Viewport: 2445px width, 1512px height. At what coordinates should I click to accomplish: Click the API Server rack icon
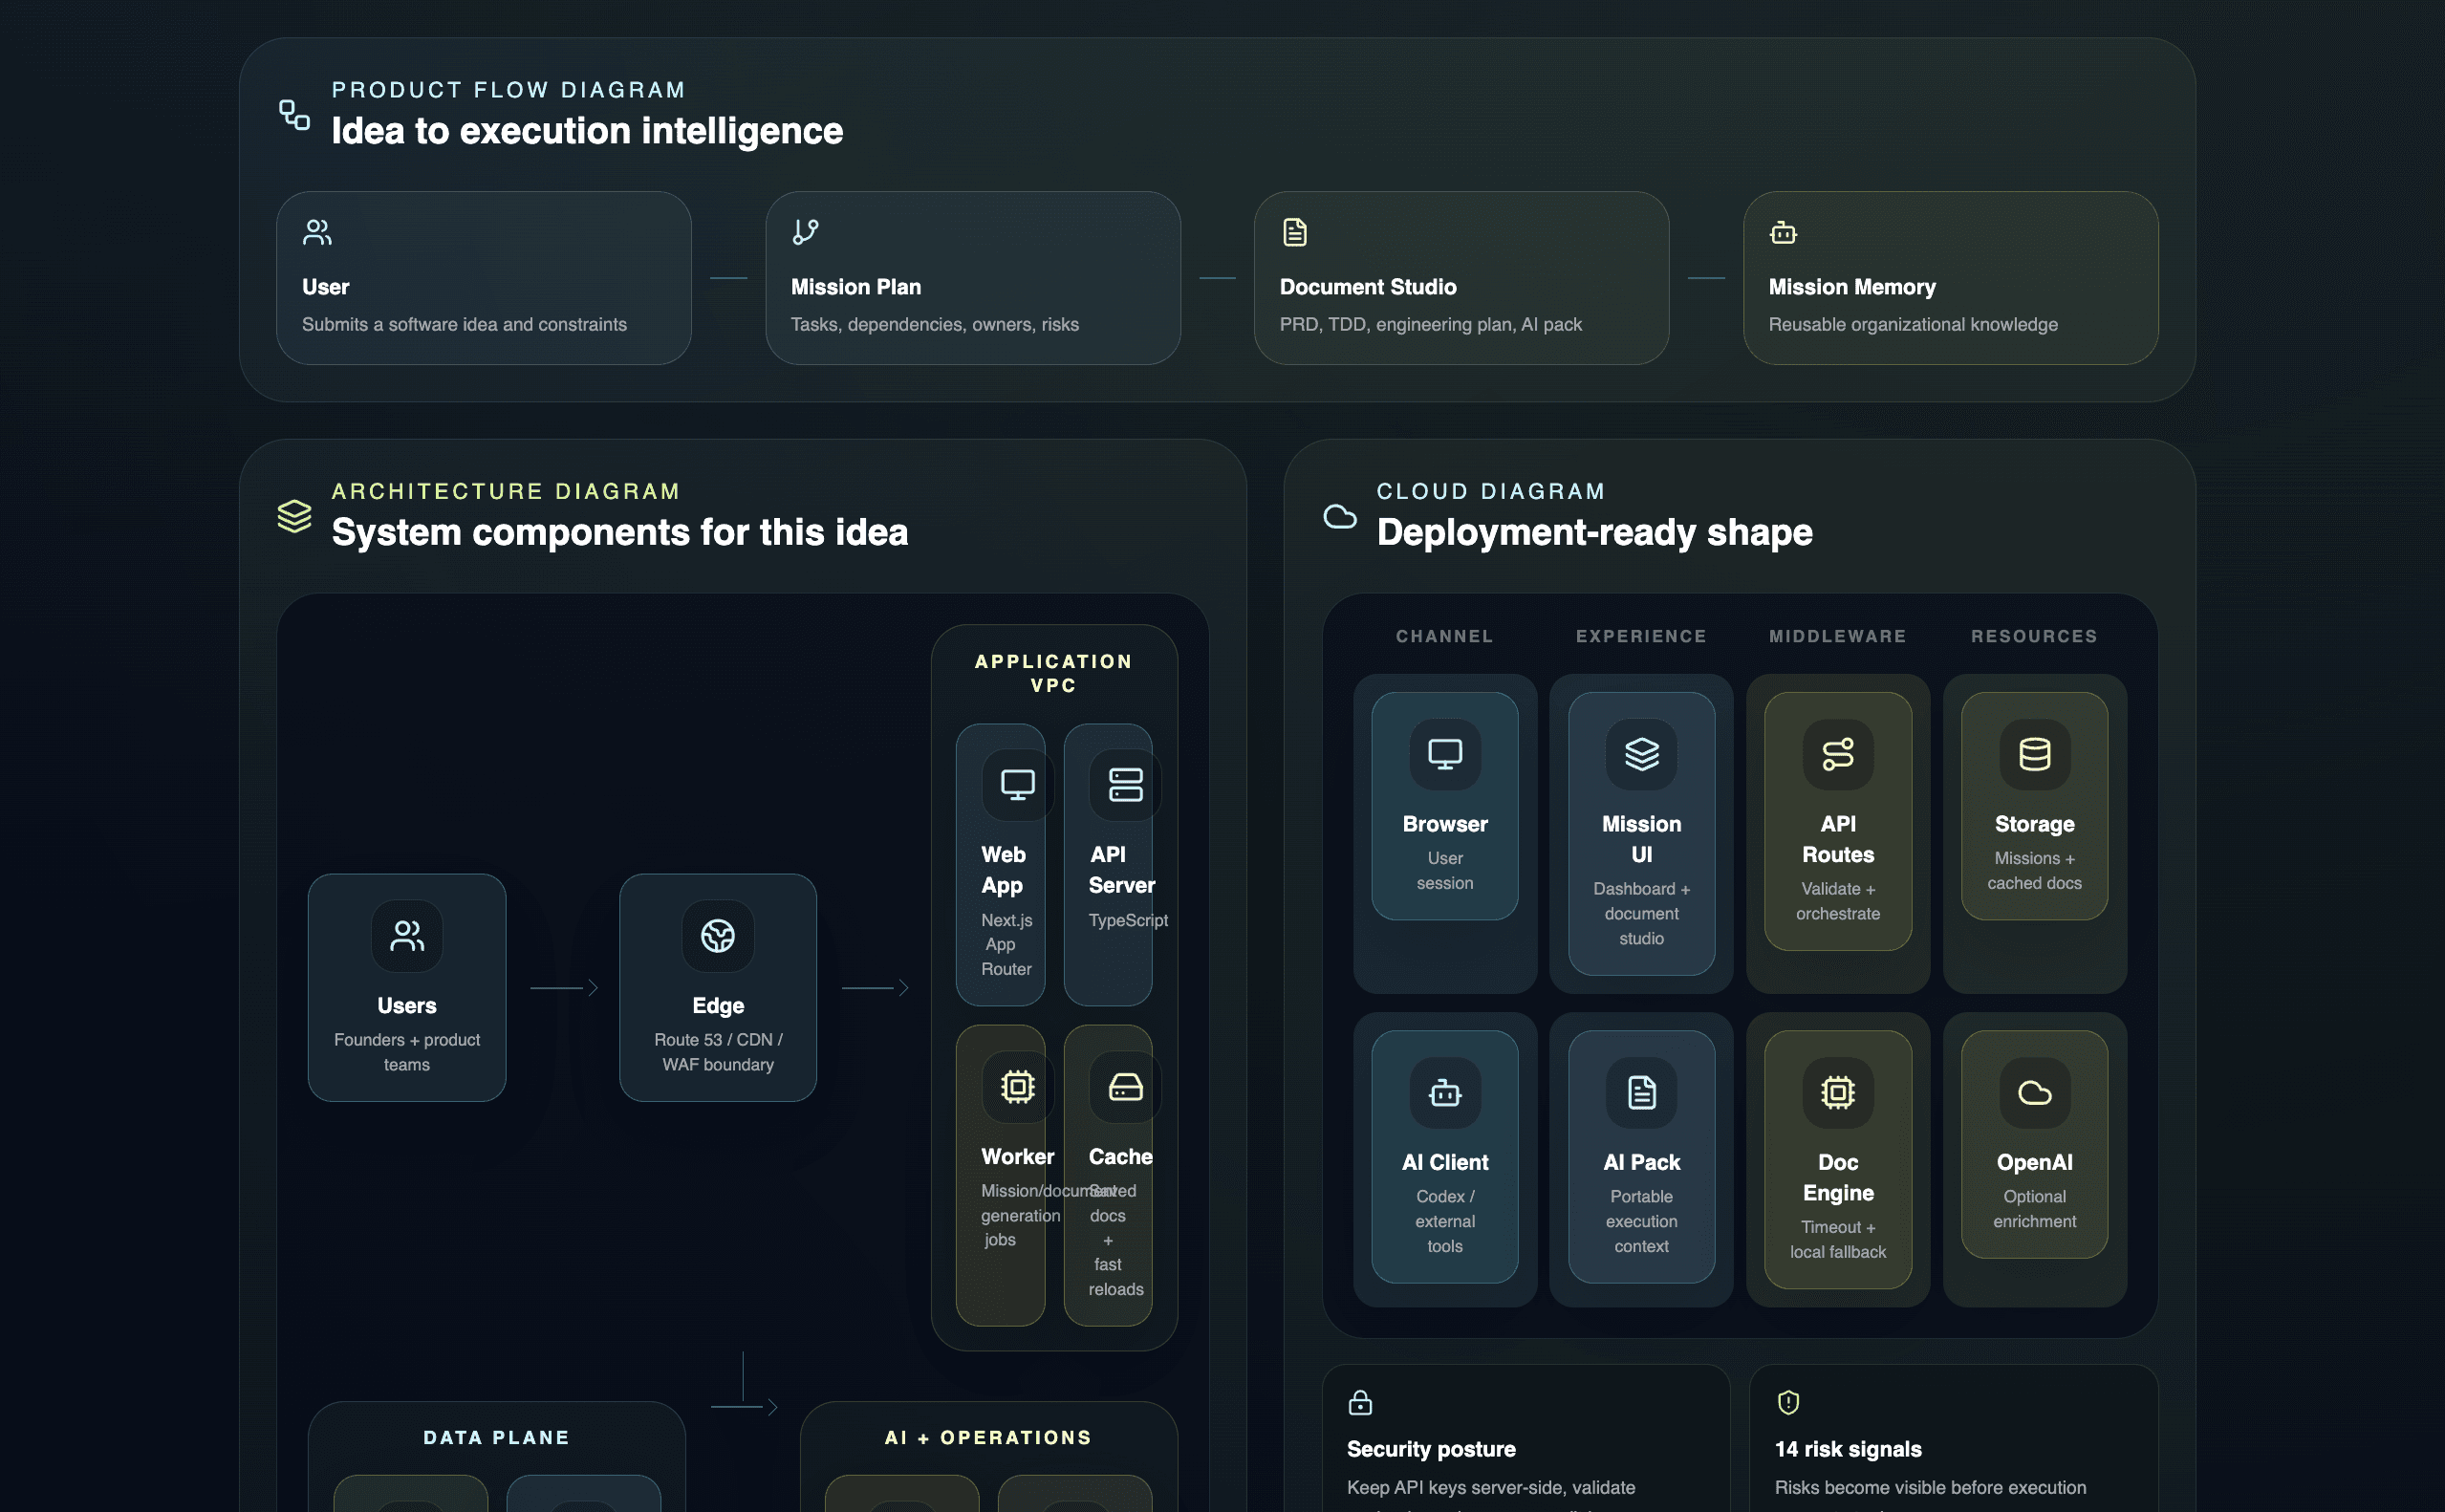(1126, 785)
